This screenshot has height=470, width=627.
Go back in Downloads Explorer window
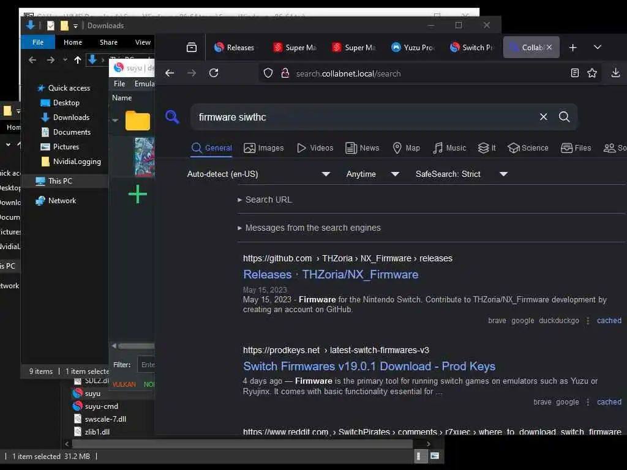(x=32, y=60)
